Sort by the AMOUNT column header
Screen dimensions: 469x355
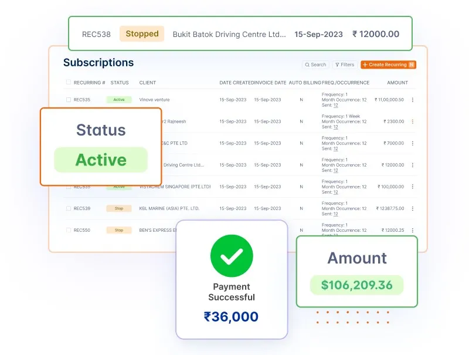397,83
